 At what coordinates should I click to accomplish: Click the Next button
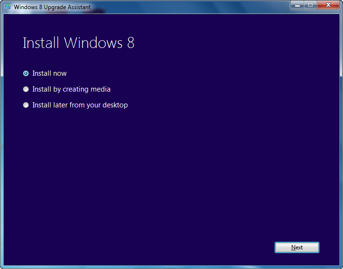tap(297, 247)
